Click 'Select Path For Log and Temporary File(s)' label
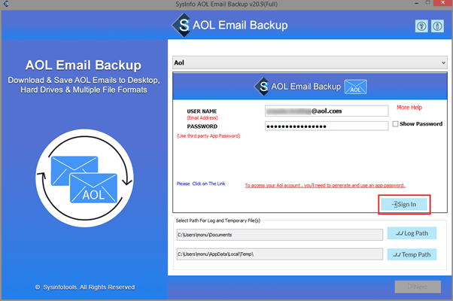 [217, 220]
